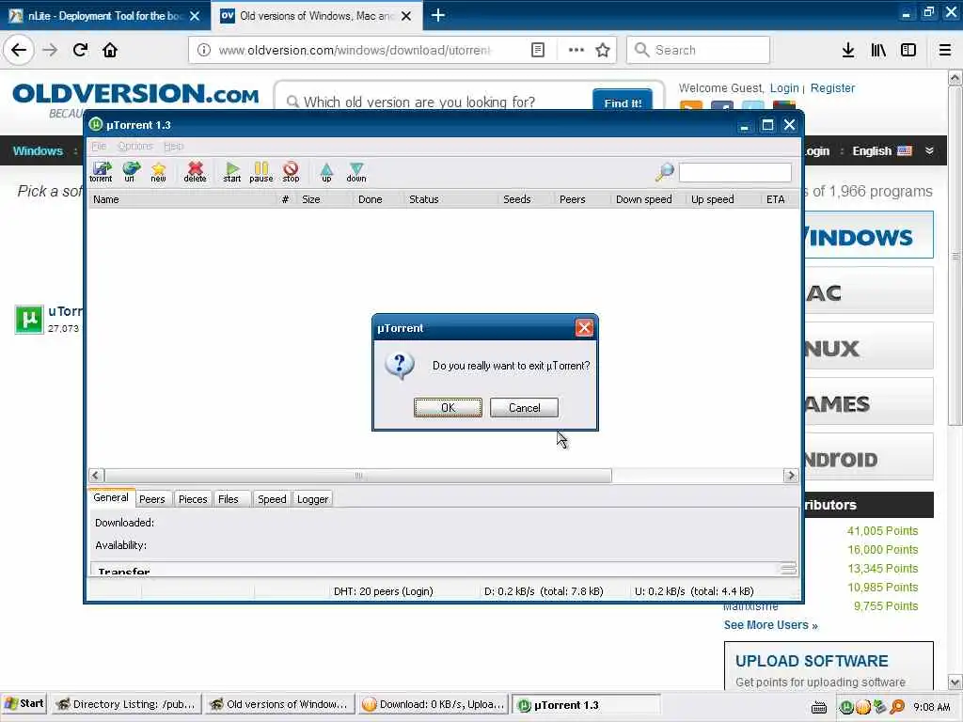Open the File menu in µTorrent
Screen dimensions: 963x722
point(99,146)
